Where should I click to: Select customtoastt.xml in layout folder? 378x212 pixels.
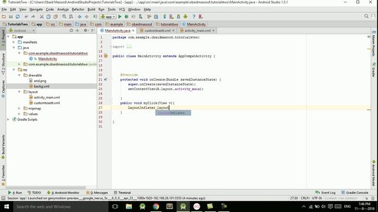(x=47, y=103)
